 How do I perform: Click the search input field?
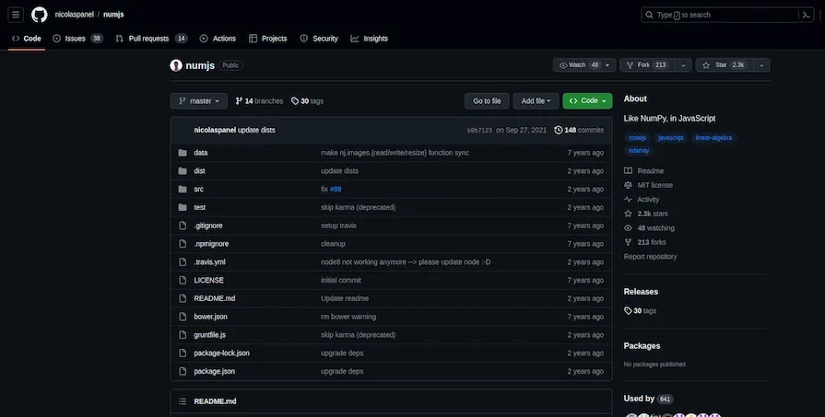[719, 15]
